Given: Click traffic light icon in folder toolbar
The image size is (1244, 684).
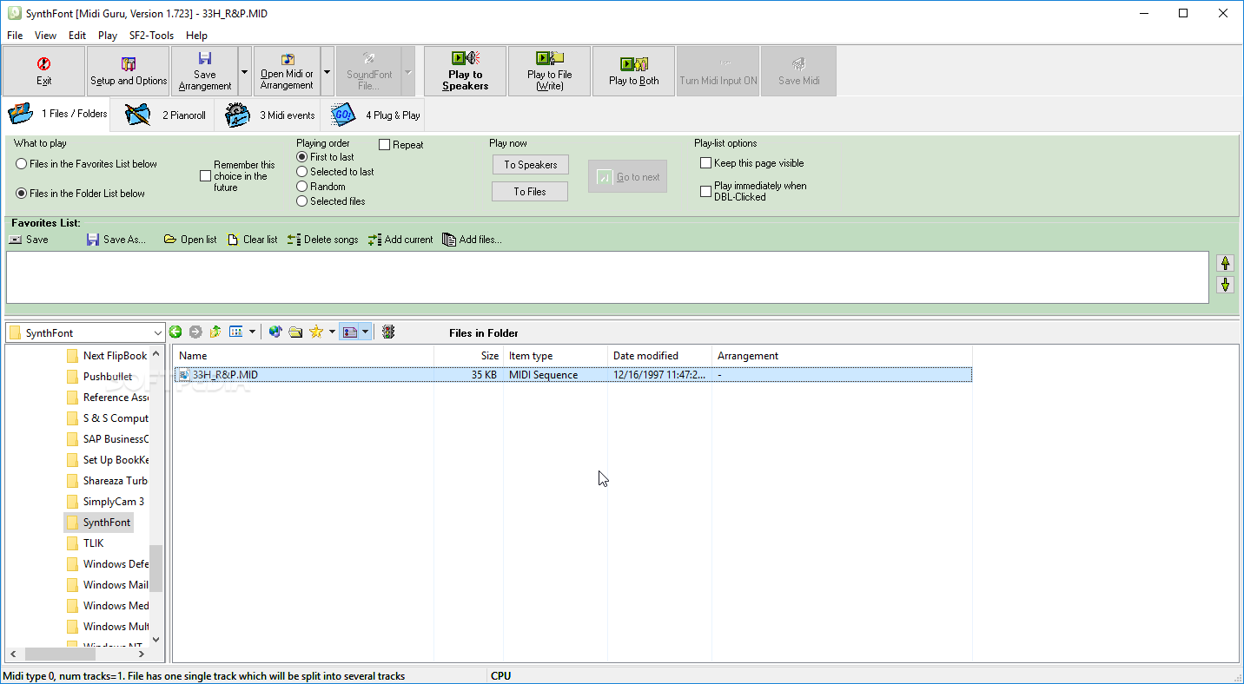Looking at the screenshot, I should tap(388, 332).
